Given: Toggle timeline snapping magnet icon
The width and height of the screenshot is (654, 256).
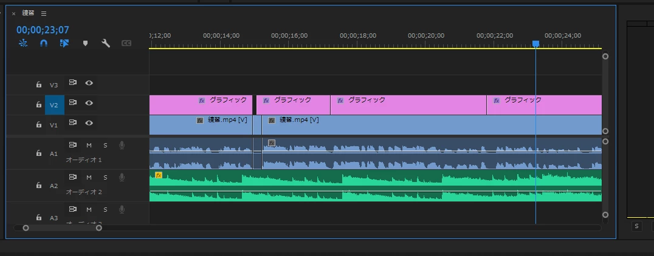Looking at the screenshot, I should coord(43,43).
